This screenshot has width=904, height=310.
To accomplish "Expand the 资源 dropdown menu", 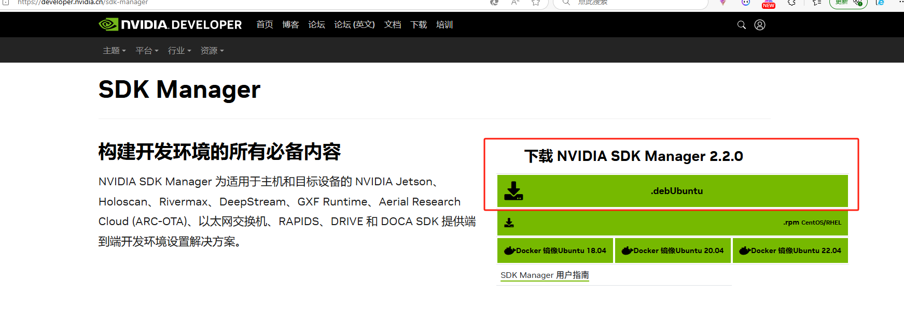I will coord(212,50).
